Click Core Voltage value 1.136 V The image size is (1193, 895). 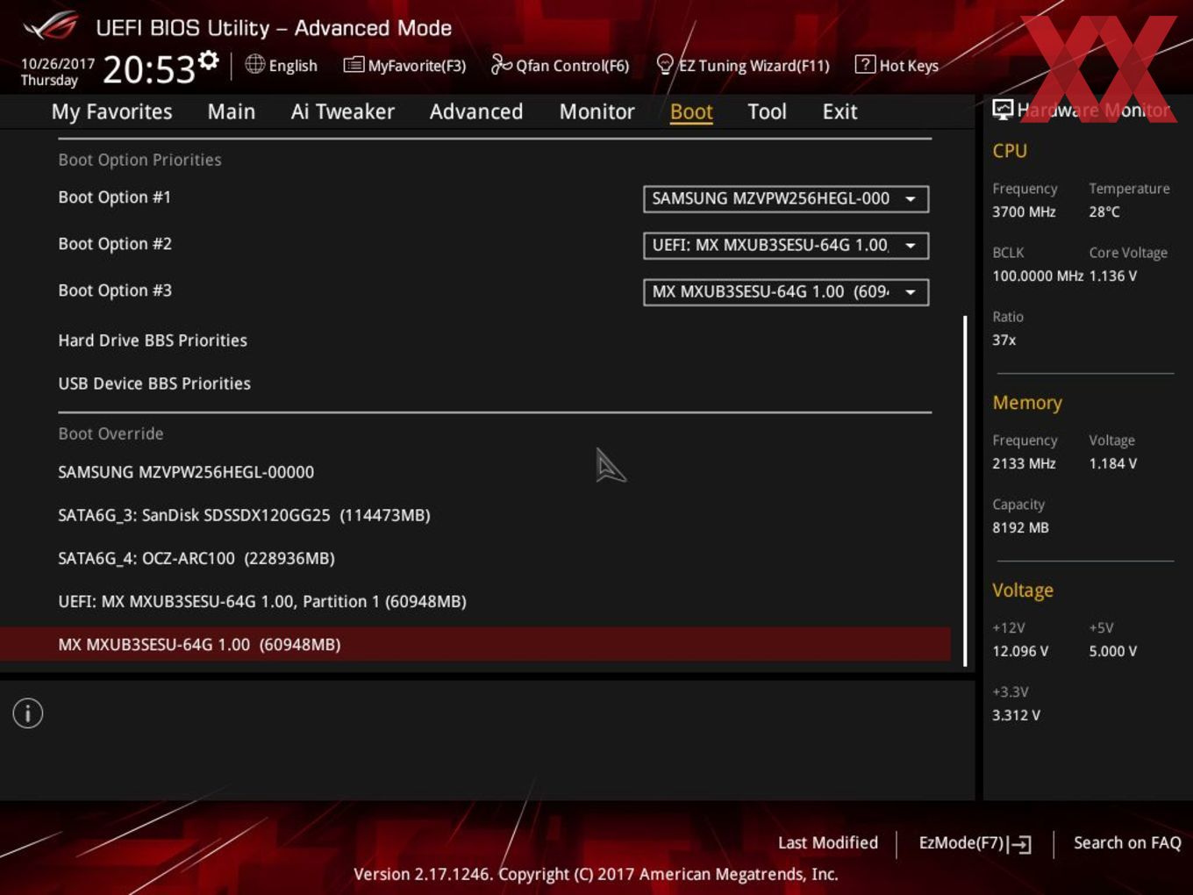coord(1113,276)
